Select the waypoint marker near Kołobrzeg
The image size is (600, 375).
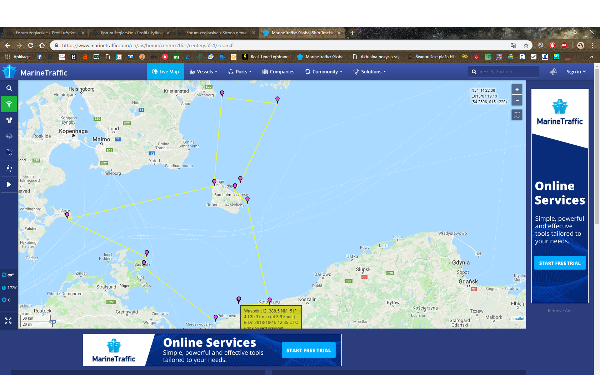[x=270, y=300]
